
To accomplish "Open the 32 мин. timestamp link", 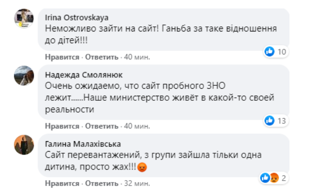I will 137,183.
